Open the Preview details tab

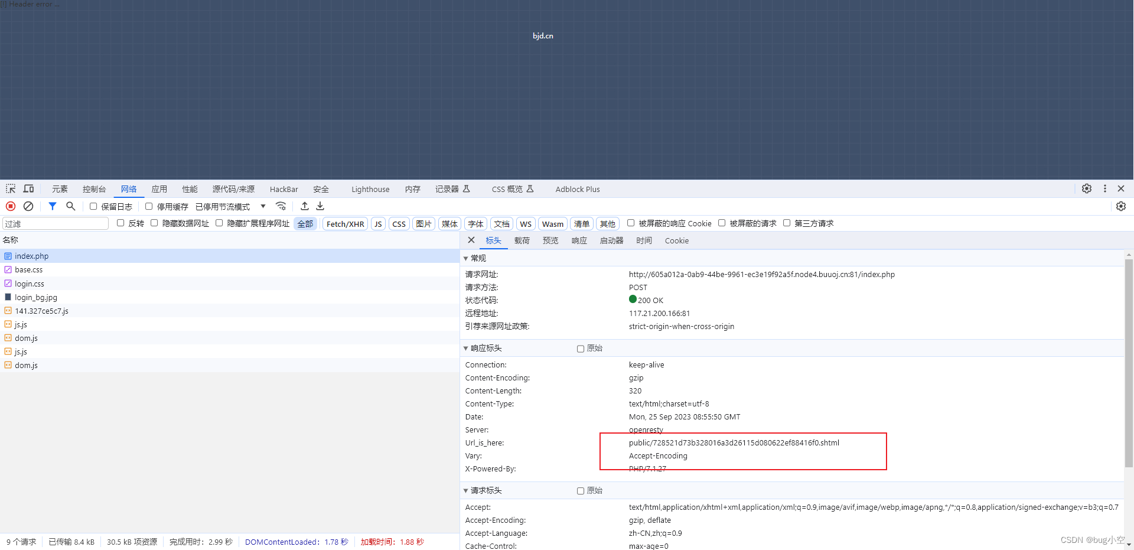(x=550, y=240)
